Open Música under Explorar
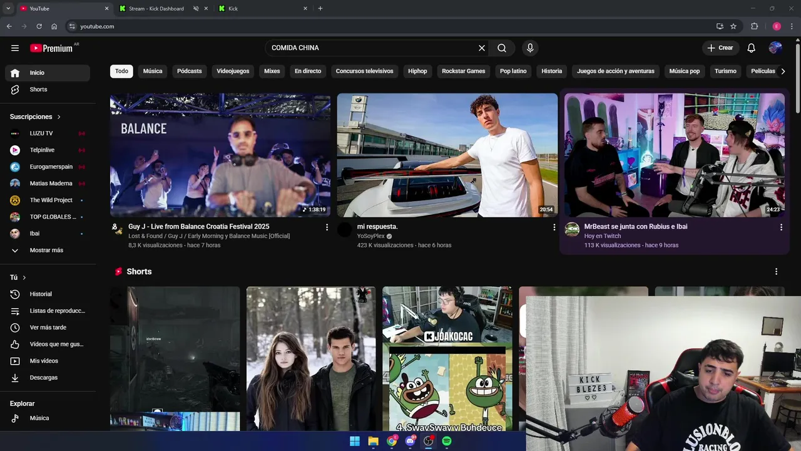The height and width of the screenshot is (451, 801). [x=48, y=418]
